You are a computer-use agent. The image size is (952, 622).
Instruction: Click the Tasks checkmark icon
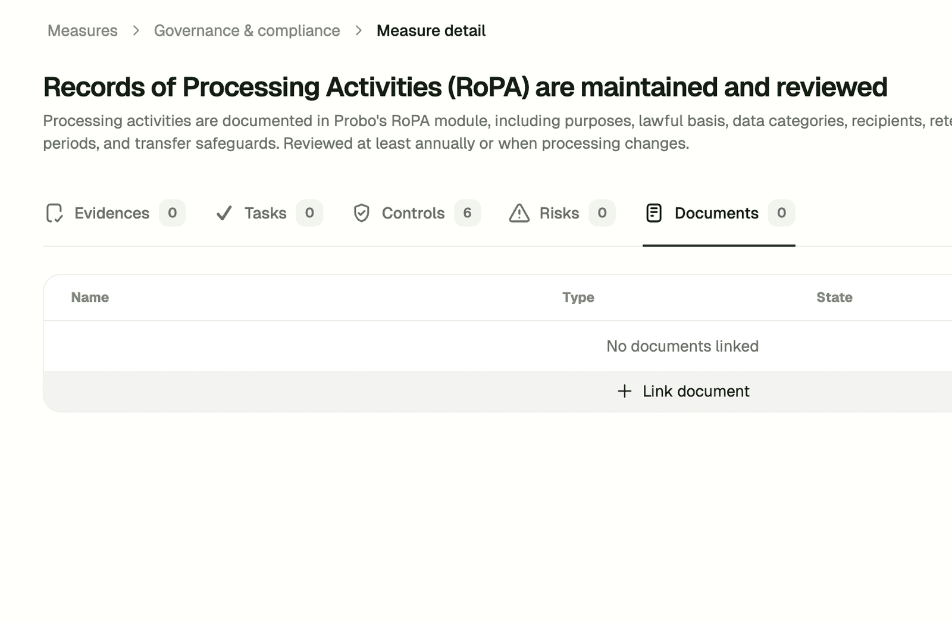pyautogui.click(x=224, y=213)
